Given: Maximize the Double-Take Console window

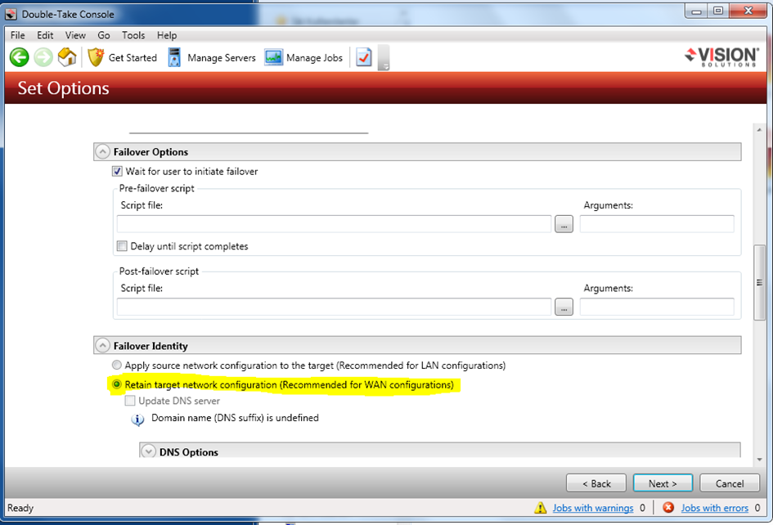Looking at the screenshot, I should tap(718, 11).
